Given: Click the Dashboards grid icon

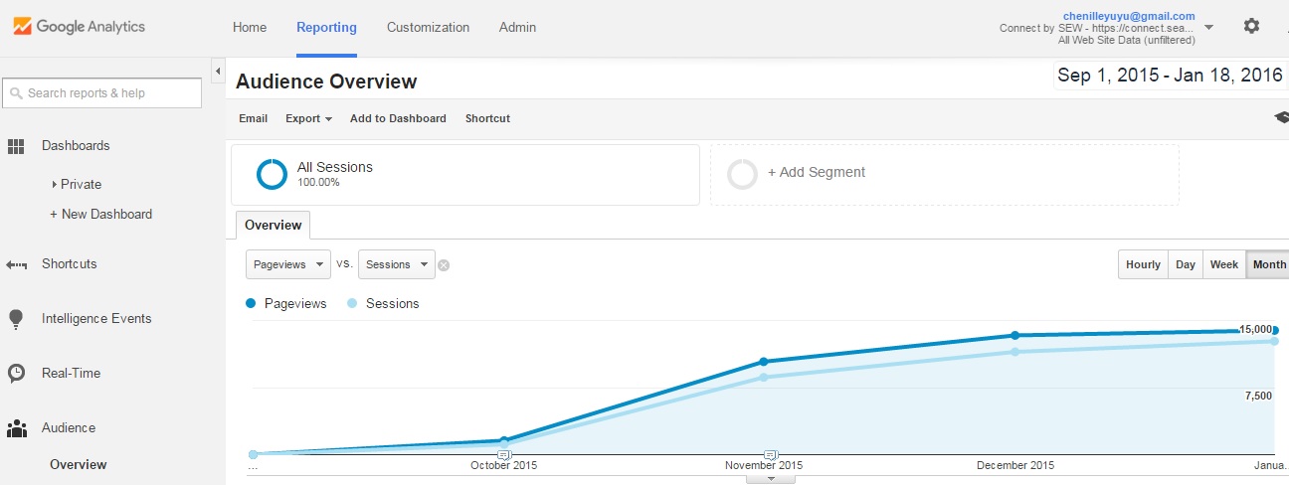Looking at the screenshot, I should tap(16, 146).
